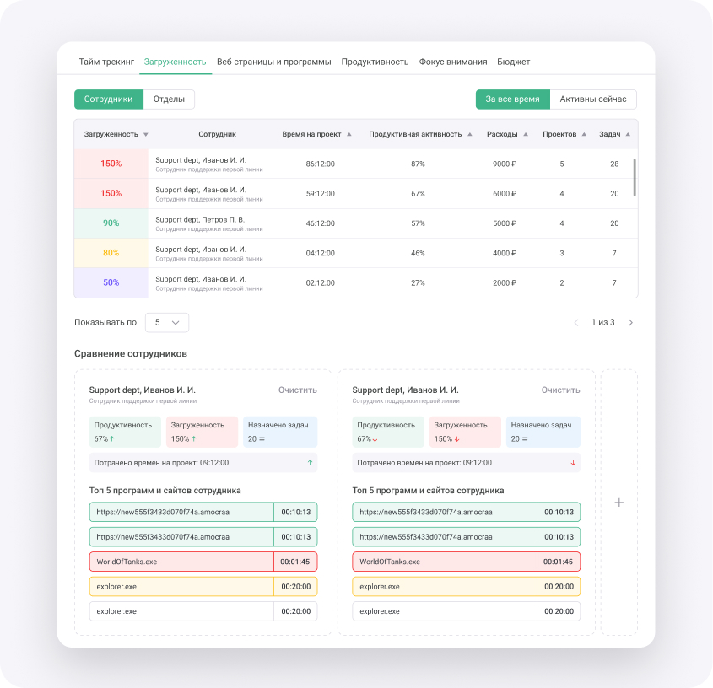This screenshot has width=713, height=688.
Task: Open the Бюджет tab
Action: tap(513, 62)
